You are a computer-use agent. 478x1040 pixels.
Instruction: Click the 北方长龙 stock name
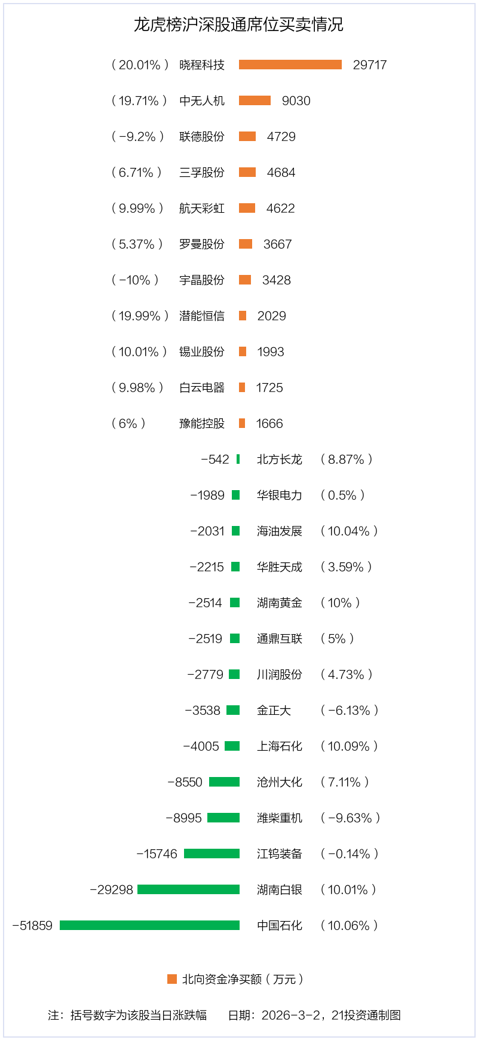280,459
